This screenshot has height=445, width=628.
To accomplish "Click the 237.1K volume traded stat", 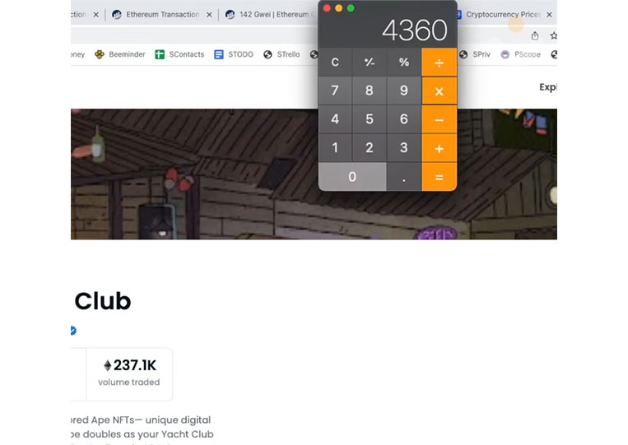I will coord(129,373).
